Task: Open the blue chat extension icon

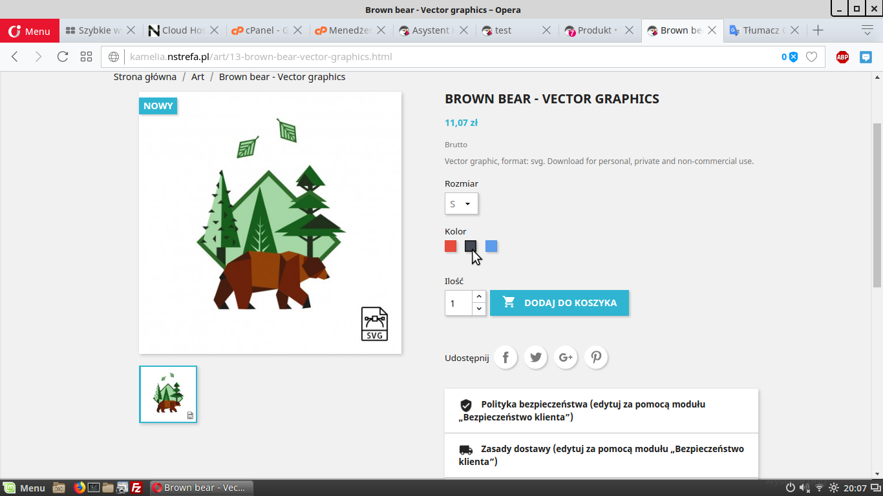Action: click(x=866, y=57)
